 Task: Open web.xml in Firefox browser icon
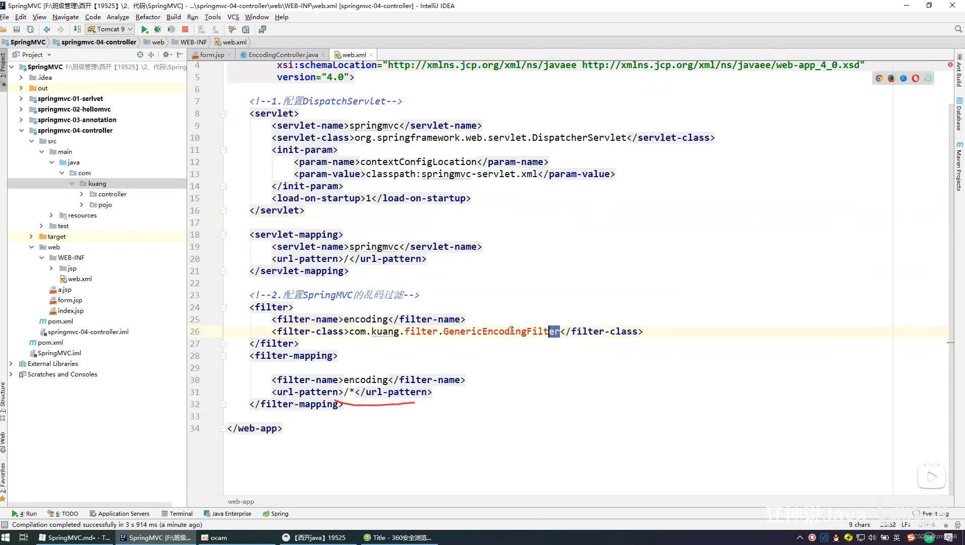pos(891,78)
